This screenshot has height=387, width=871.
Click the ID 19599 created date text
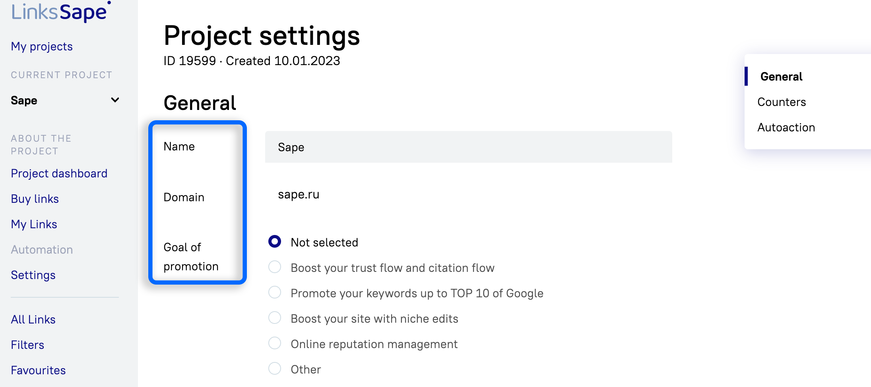coord(252,61)
